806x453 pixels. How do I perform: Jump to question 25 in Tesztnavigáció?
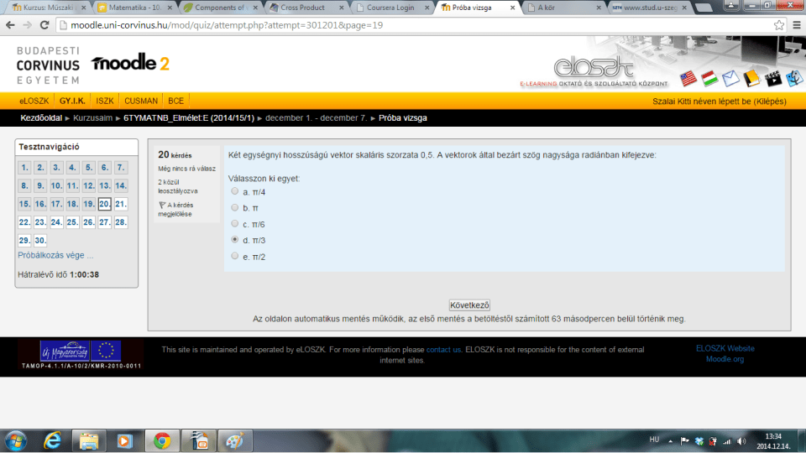(72, 222)
